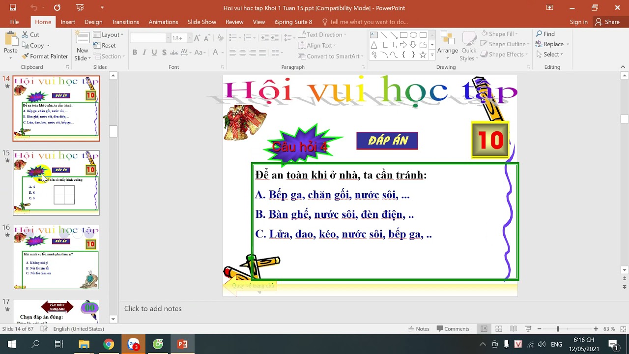Click the 'Quay về trang chủ' button on slide

click(252, 286)
